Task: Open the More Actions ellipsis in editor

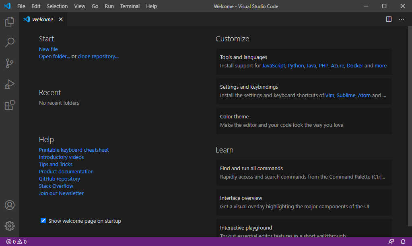Action: pos(402,19)
